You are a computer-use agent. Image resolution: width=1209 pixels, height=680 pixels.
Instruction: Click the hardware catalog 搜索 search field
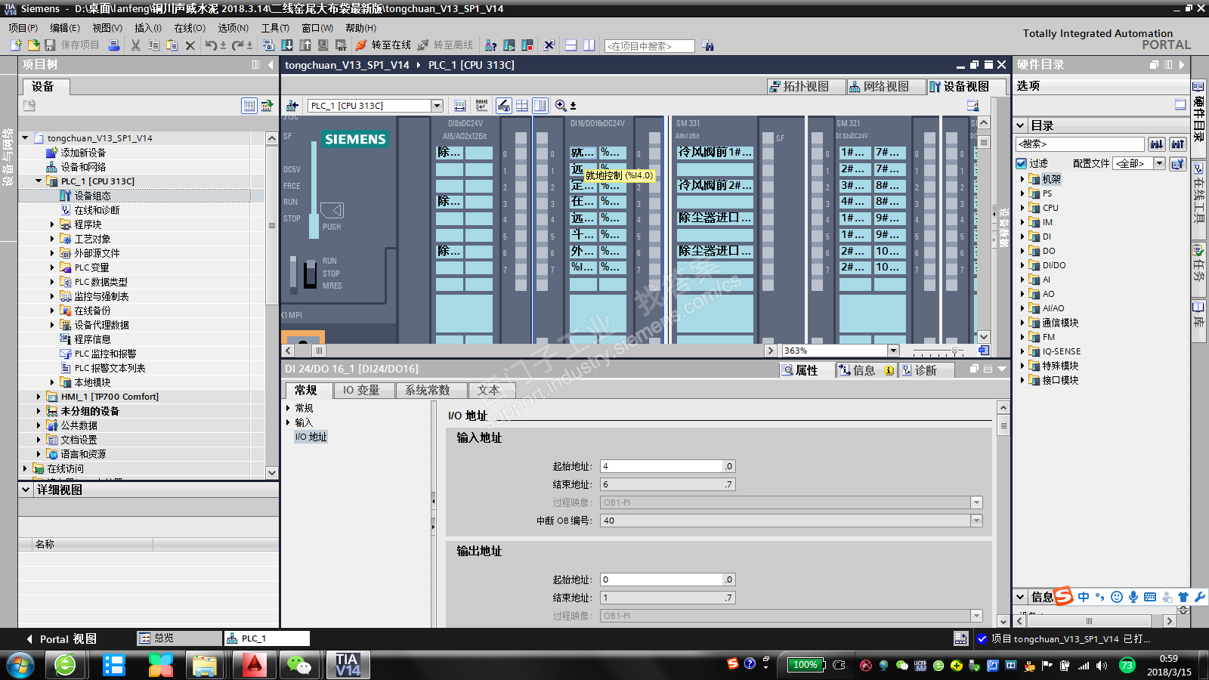1081,144
